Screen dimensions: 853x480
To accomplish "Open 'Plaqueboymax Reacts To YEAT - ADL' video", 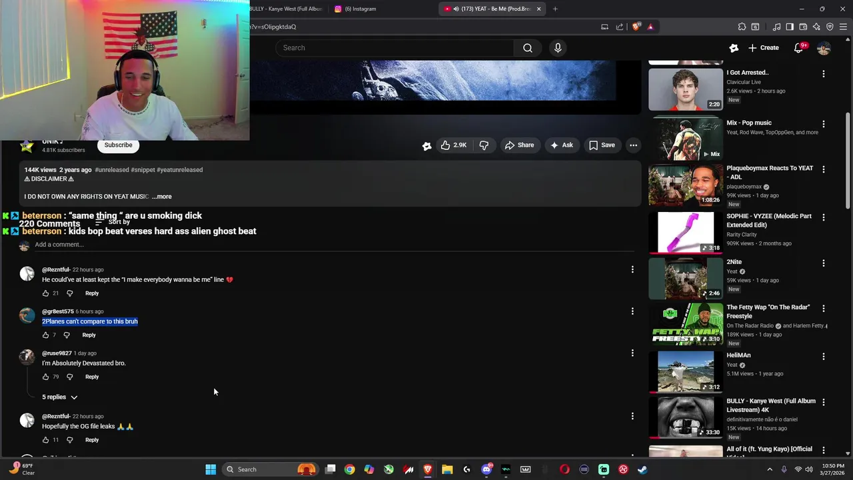I will coord(686,185).
